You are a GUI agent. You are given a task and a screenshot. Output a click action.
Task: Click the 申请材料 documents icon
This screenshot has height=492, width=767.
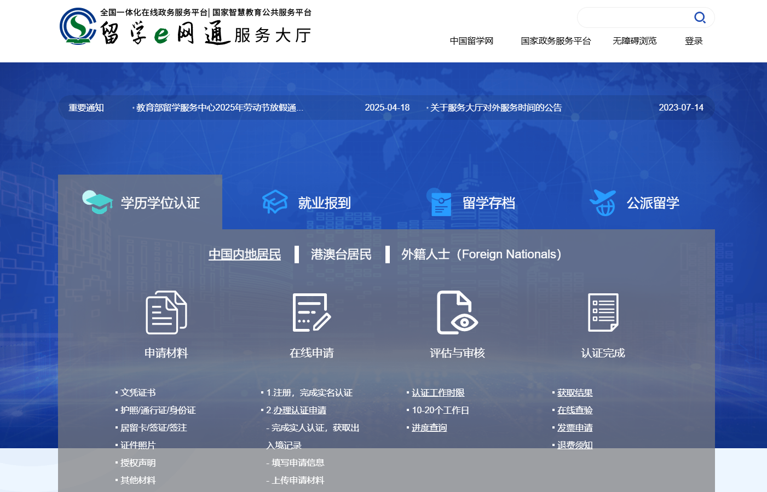point(166,312)
